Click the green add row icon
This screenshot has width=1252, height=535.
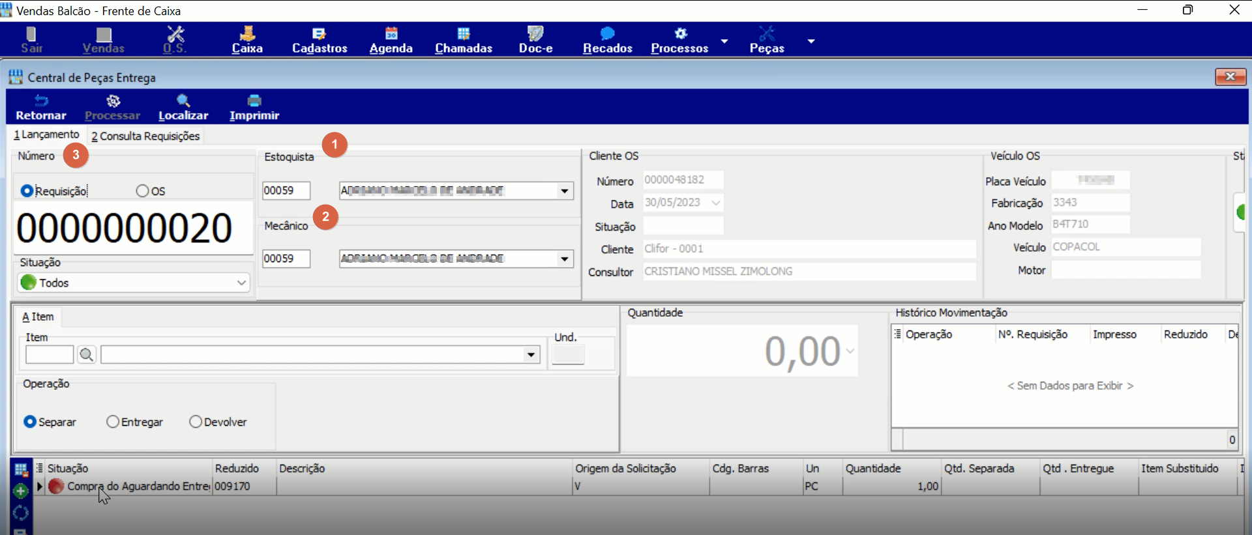[x=20, y=491]
